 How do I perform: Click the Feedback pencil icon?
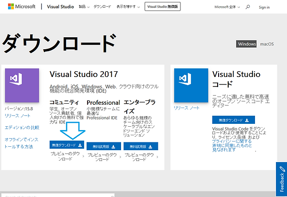click(282, 169)
